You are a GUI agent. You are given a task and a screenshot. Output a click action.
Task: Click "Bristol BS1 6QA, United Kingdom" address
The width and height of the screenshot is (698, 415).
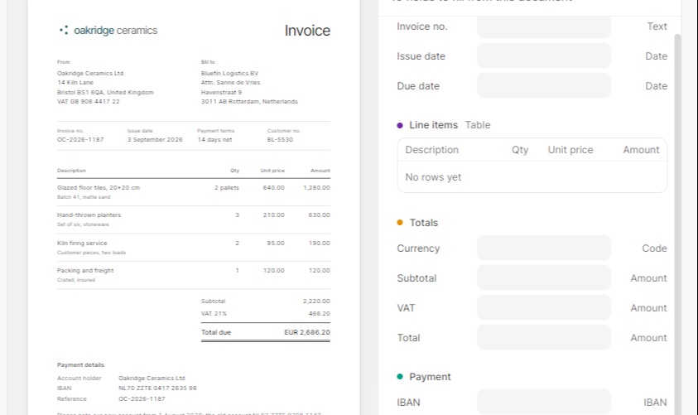[105, 92]
